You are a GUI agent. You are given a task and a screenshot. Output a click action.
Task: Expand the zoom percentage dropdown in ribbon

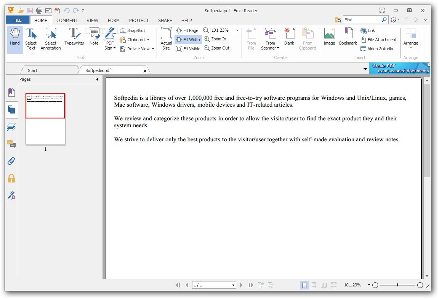237,30
